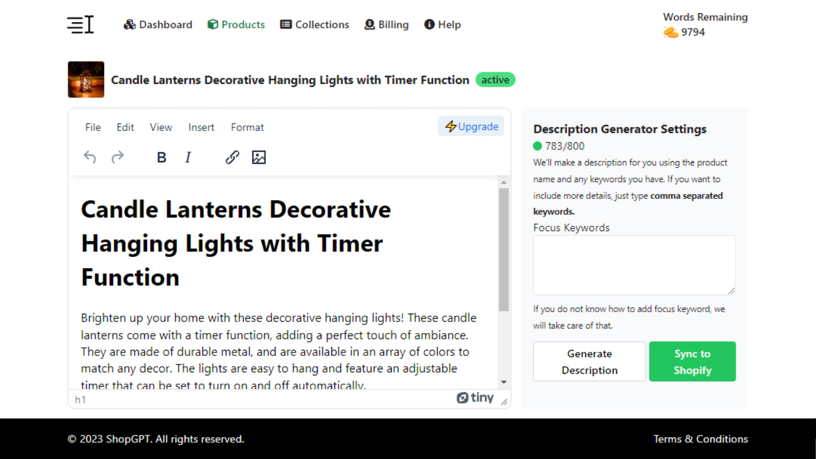Click the tiny logo in editor footer
This screenshot has height=459, width=816.
(x=475, y=398)
